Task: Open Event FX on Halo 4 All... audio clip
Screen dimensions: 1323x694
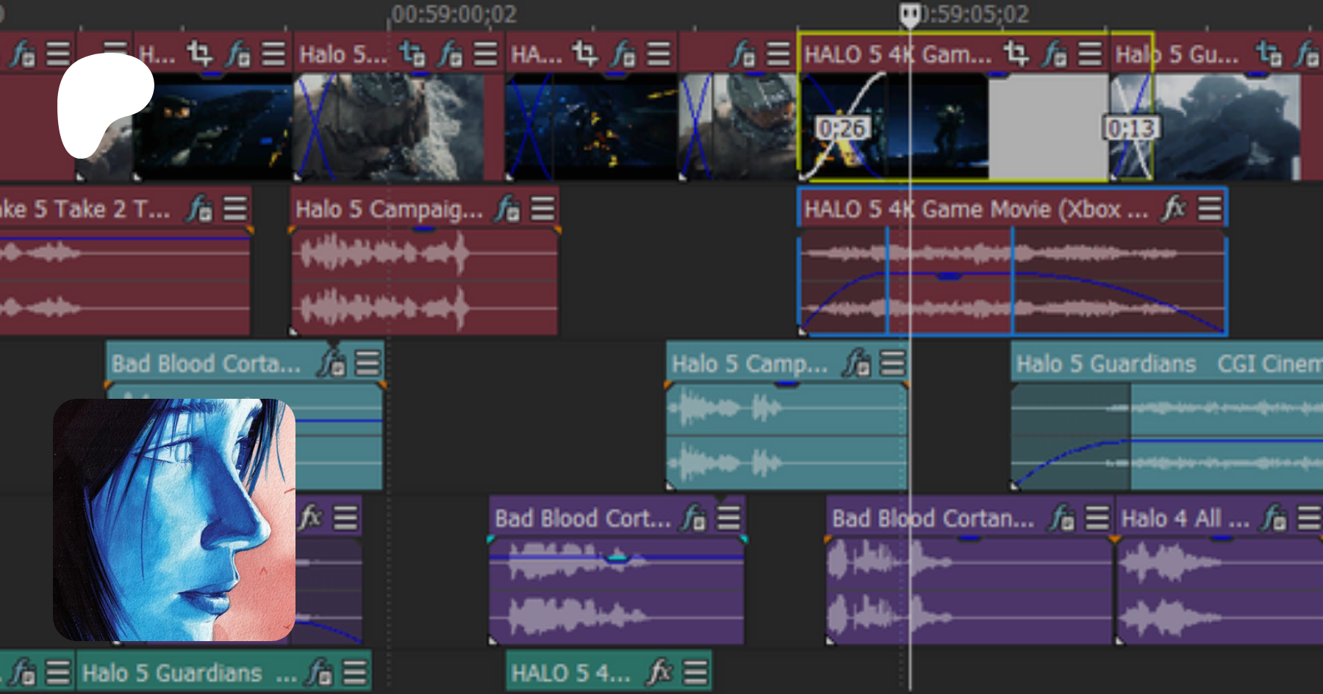Action: (1274, 518)
